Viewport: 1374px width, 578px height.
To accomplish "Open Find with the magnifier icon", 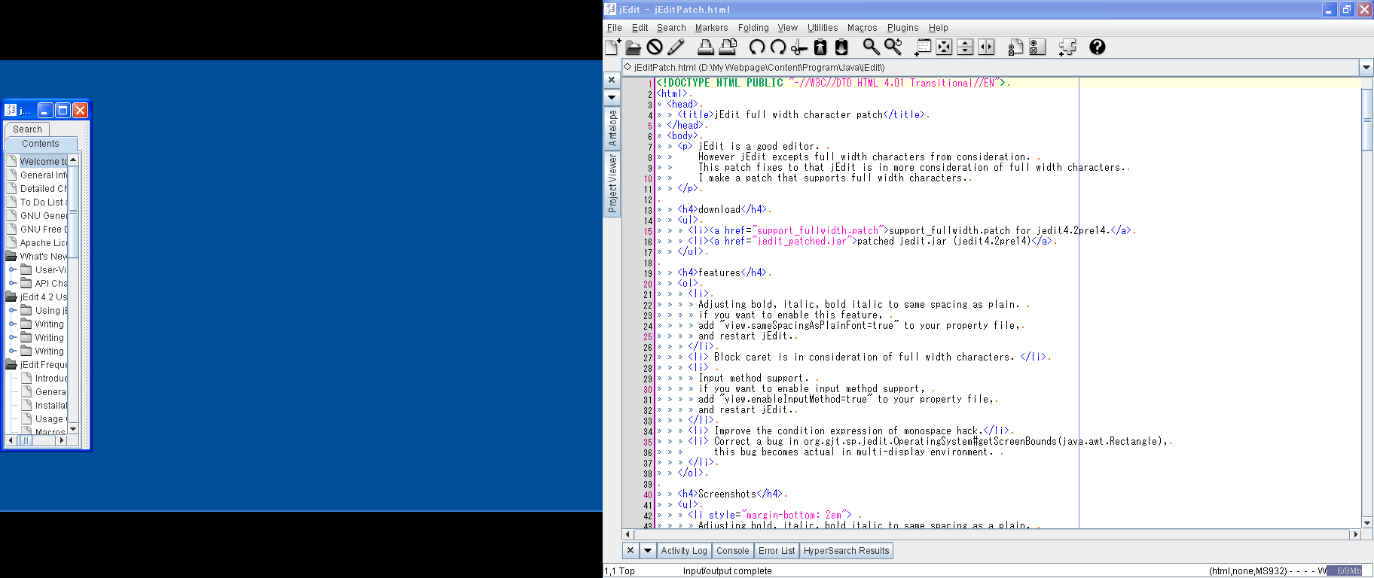I will (x=872, y=47).
